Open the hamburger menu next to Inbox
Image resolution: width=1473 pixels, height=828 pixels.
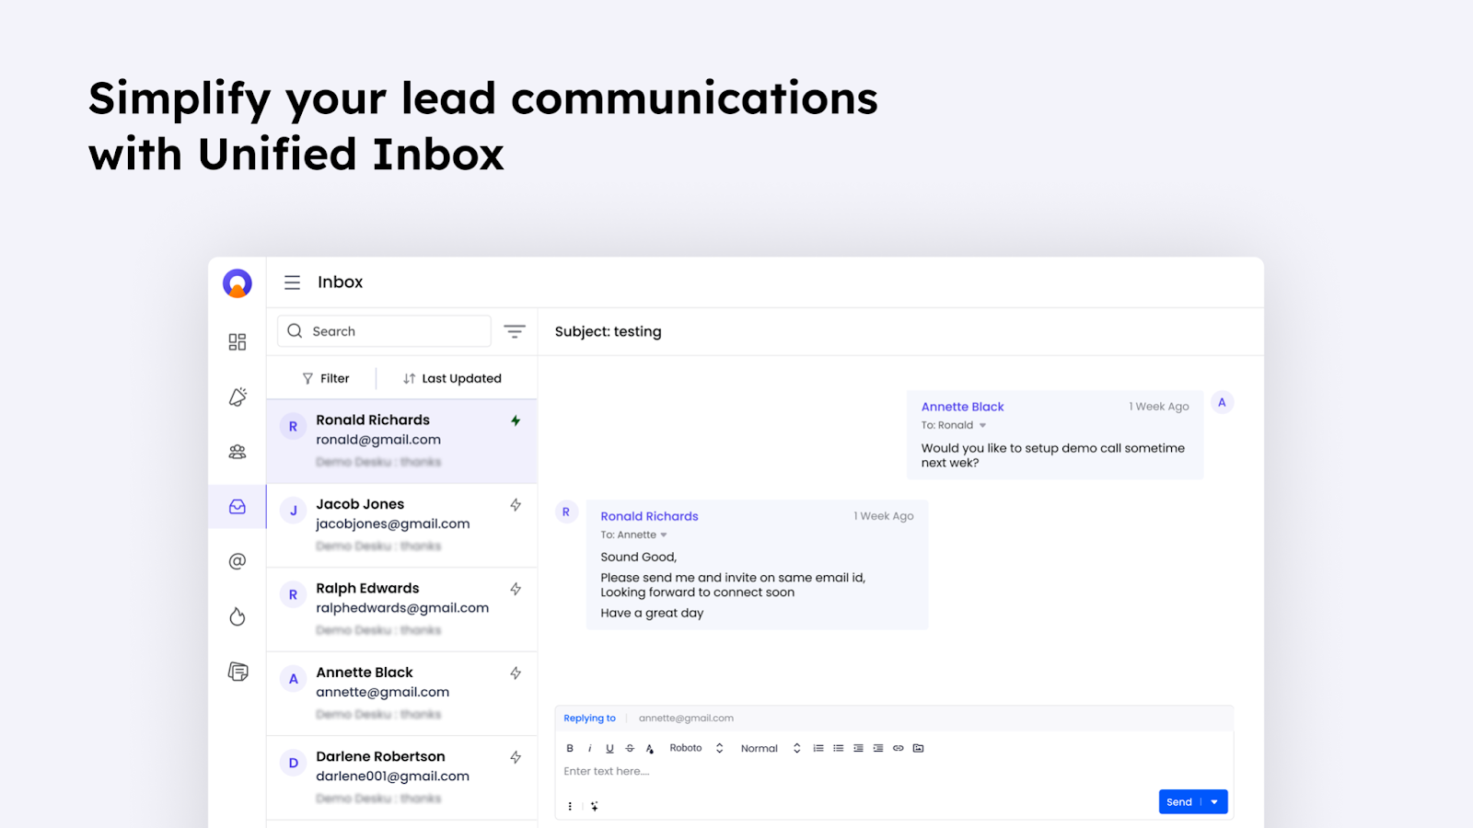(292, 282)
